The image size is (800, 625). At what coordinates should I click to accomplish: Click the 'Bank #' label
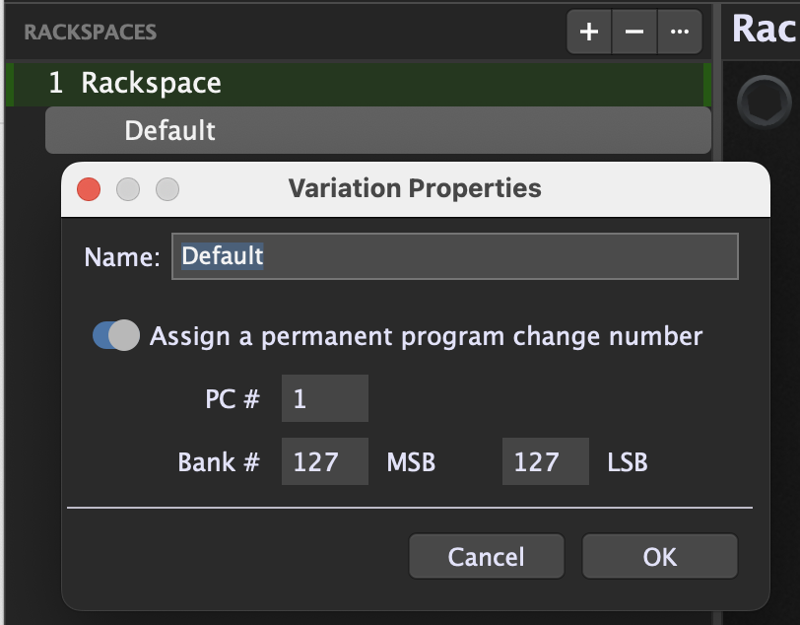[219, 461]
